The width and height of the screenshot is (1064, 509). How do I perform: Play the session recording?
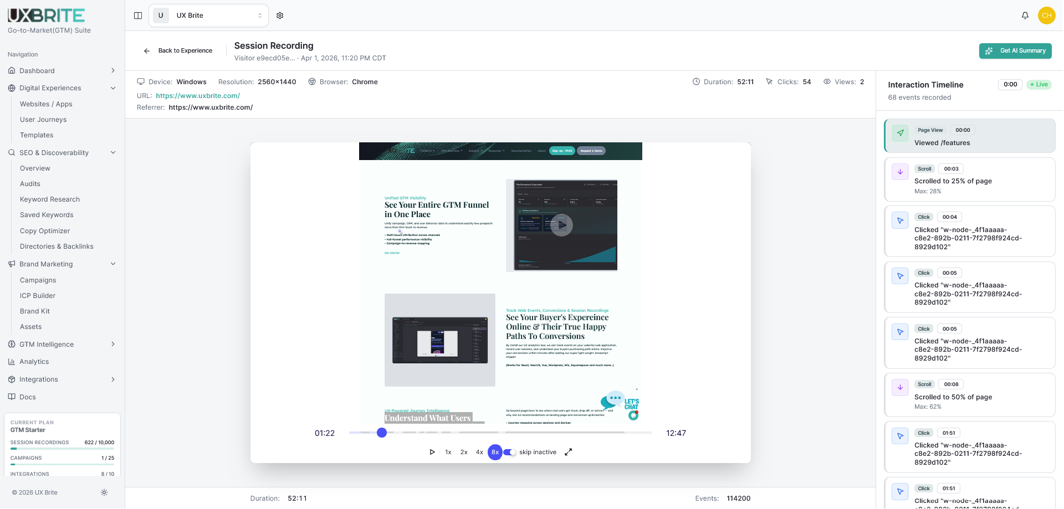432,452
